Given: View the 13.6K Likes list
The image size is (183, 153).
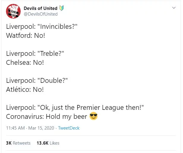Looking at the screenshot, I should [48, 143].
